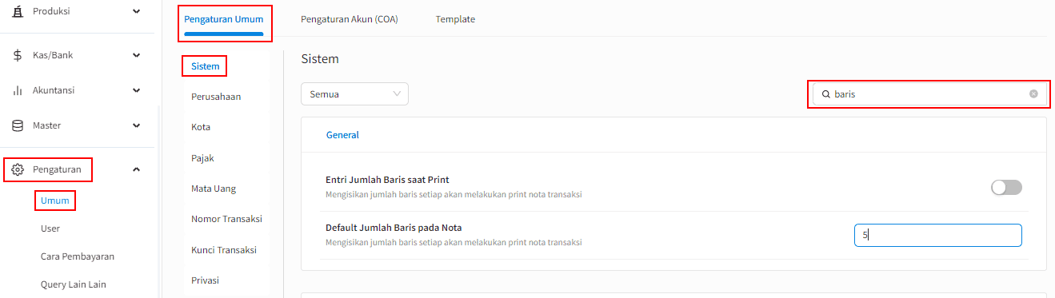The image size is (1055, 298).
Task: Click the Akuntansi bar chart icon
Action: [x=18, y=90]
